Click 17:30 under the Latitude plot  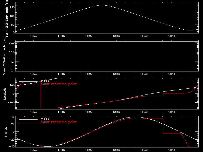coord(34,150)
